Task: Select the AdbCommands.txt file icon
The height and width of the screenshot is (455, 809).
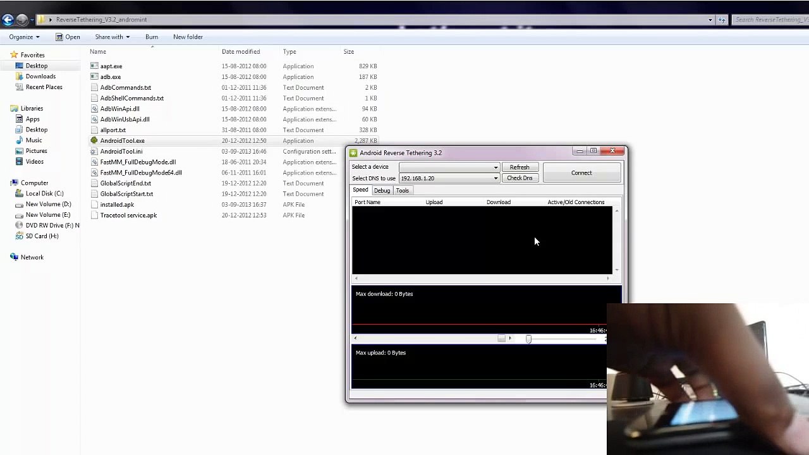Action: [x=94, y=87]
